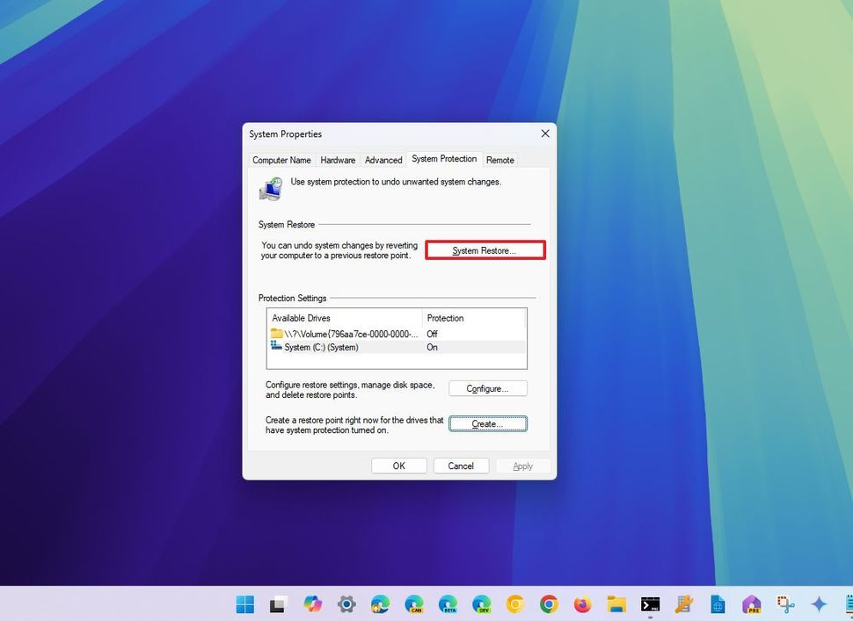Open Firefox from the taskbar
This screenshot has width=853, height=621.
(x=582, y=604)
